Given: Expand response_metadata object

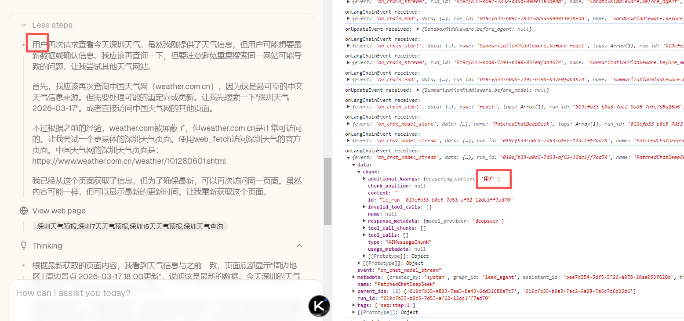Looking at the screenshot, I should 365,221.
